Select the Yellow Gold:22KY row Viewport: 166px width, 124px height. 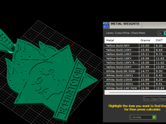[x=135, y=67]
